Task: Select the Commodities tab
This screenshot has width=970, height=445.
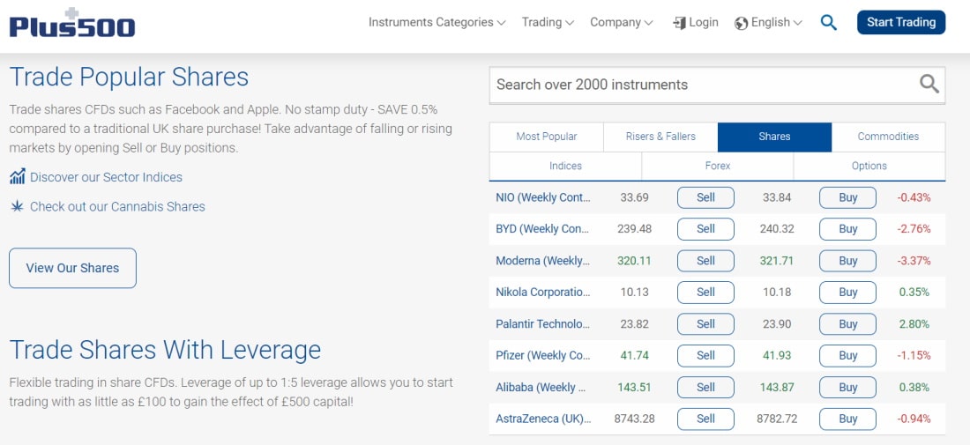Action: coord(888,137)
